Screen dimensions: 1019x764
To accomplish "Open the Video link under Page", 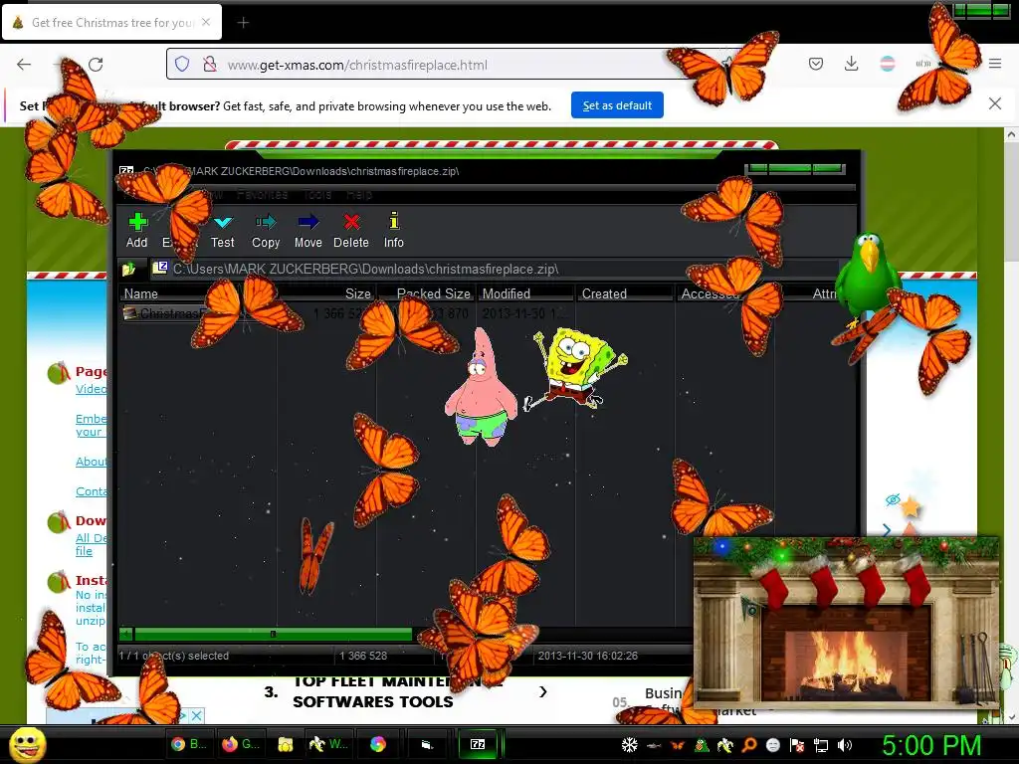I will tap(91, 389).
